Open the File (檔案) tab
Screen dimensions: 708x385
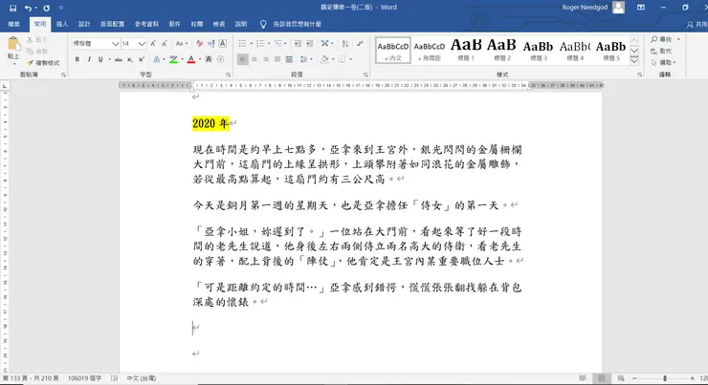coord(14,24)
